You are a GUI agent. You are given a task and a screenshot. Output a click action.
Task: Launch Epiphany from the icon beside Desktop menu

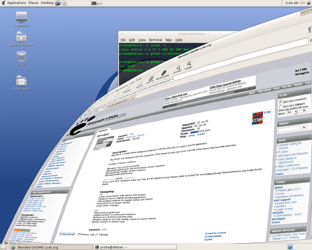(x=58, y=3)
